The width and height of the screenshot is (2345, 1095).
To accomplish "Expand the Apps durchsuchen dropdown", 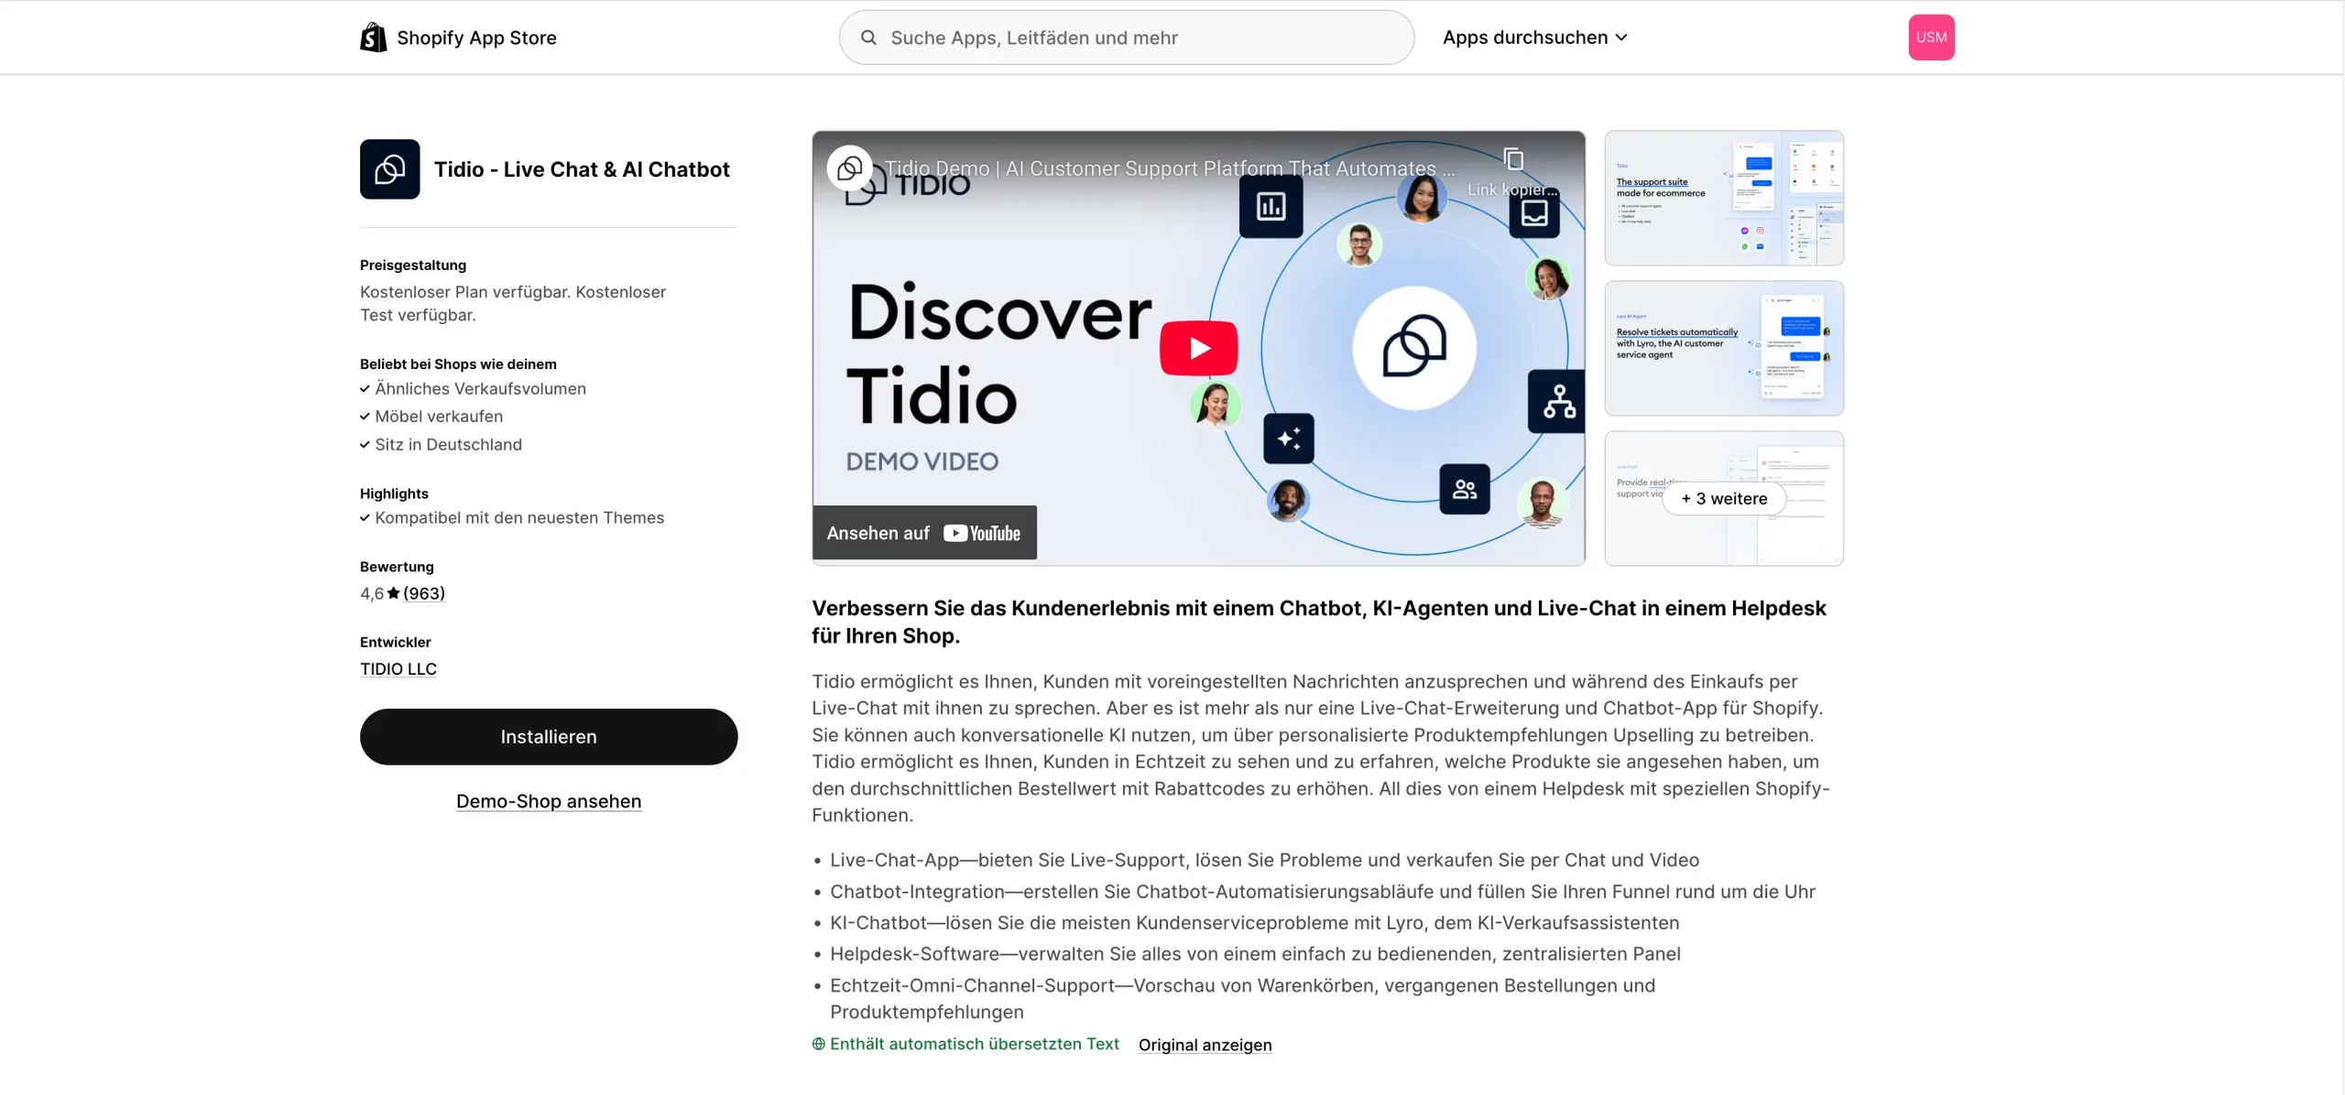I will [1534, 38].
